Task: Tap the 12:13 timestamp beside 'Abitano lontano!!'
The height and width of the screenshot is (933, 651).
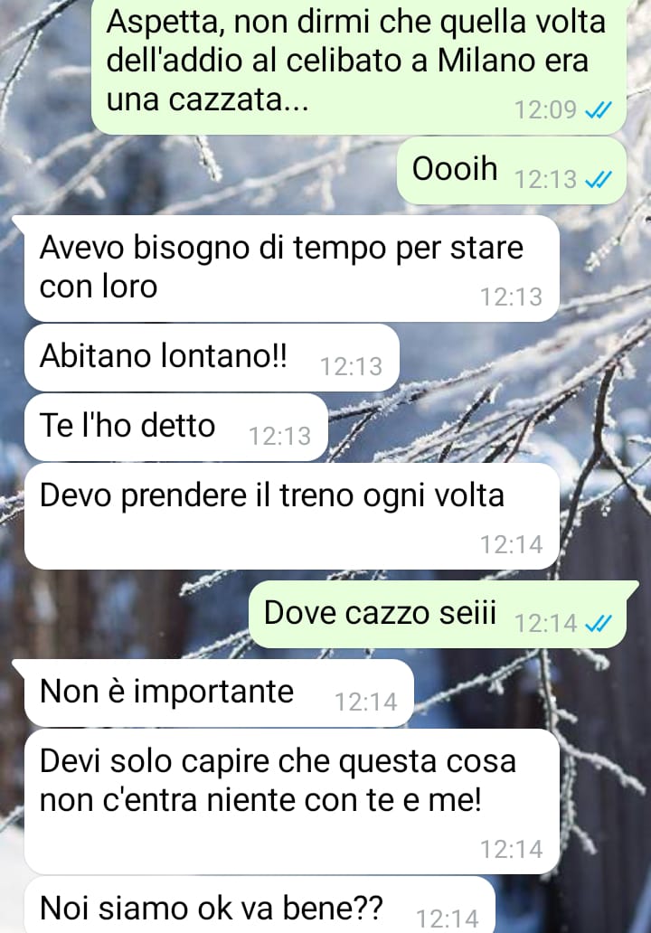Action: click(351, 366)
